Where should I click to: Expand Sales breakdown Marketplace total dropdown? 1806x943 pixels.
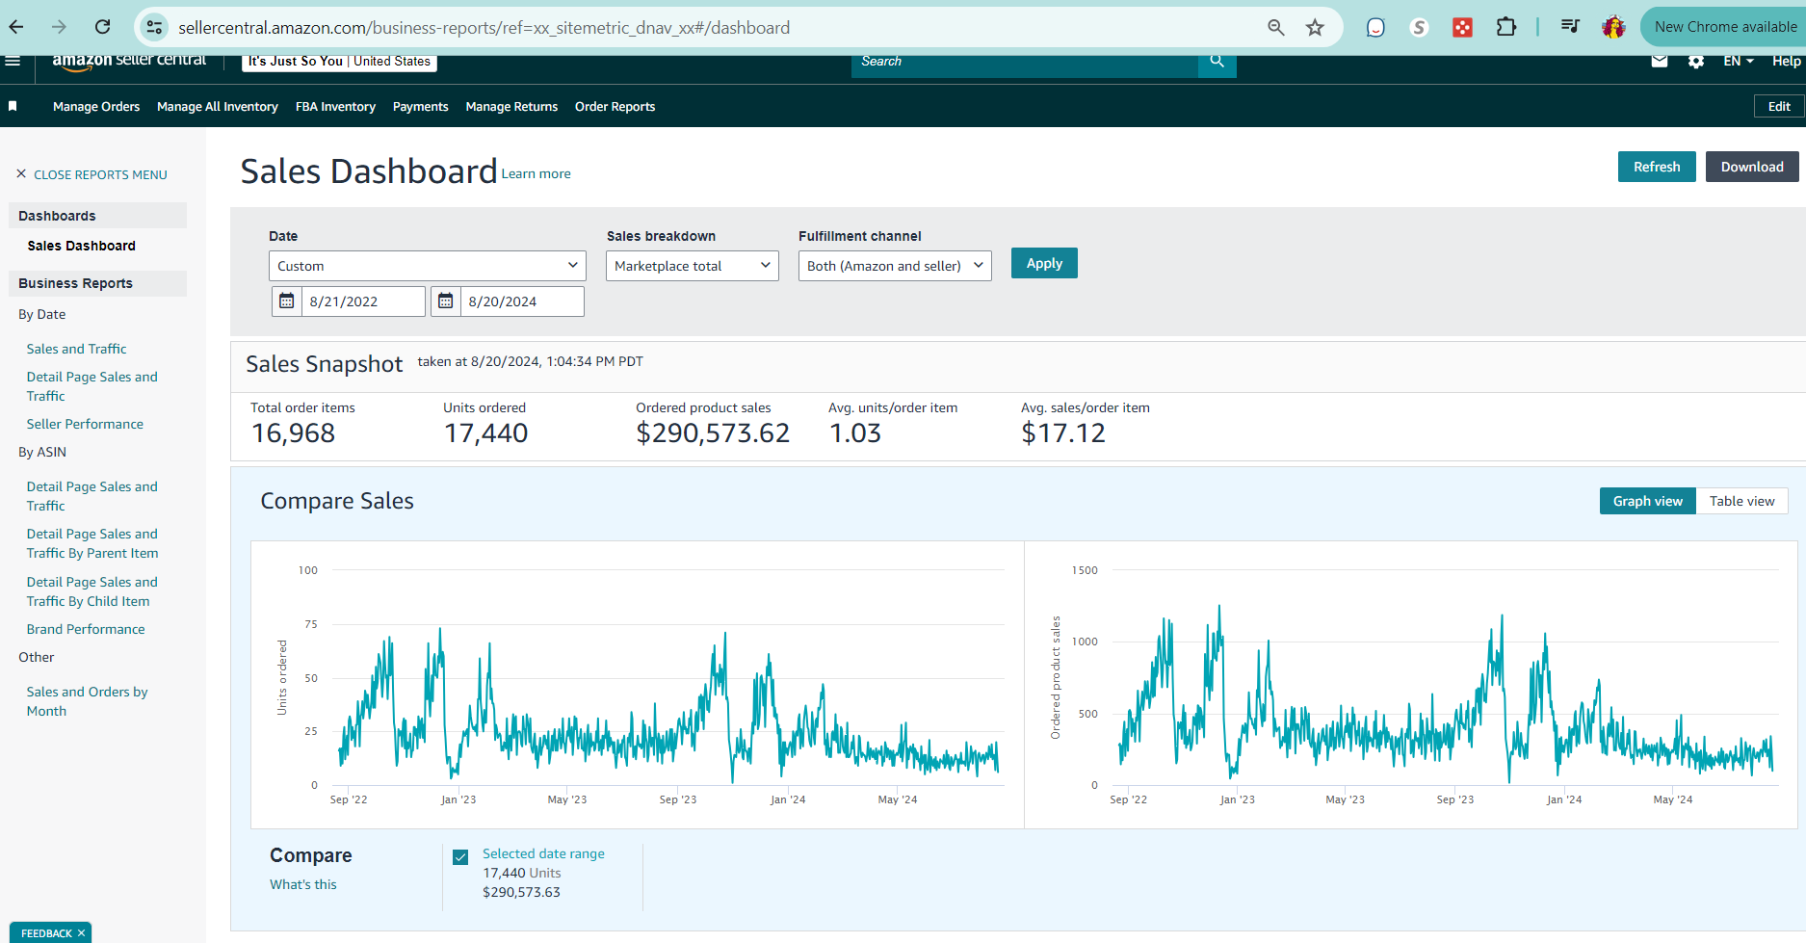(x=692, y=266)
